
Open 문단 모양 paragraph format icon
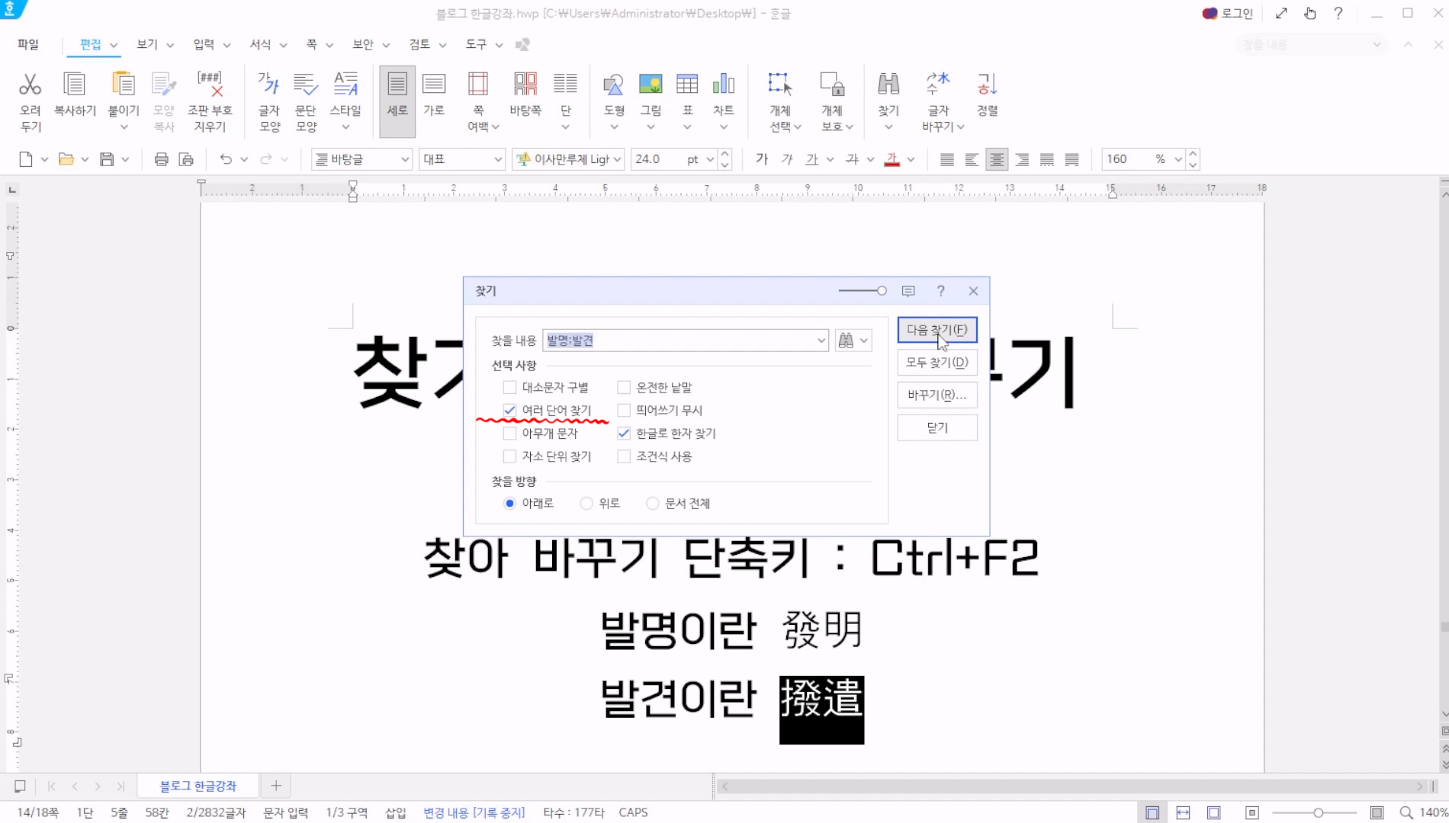click(306, 84)
